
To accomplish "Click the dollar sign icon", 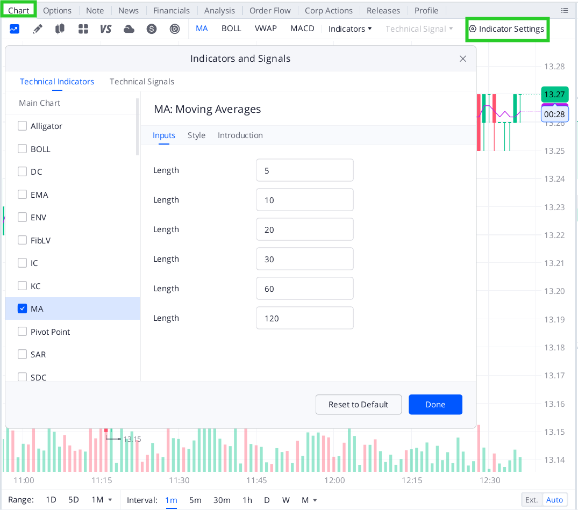I will pyautogui.click(x=151, y=29).
